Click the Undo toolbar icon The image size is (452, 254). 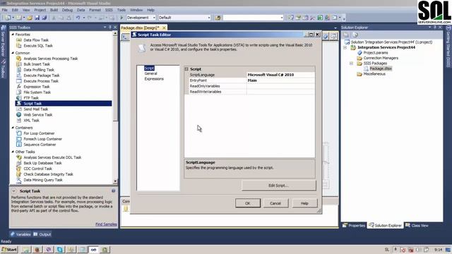click(78, 18)
